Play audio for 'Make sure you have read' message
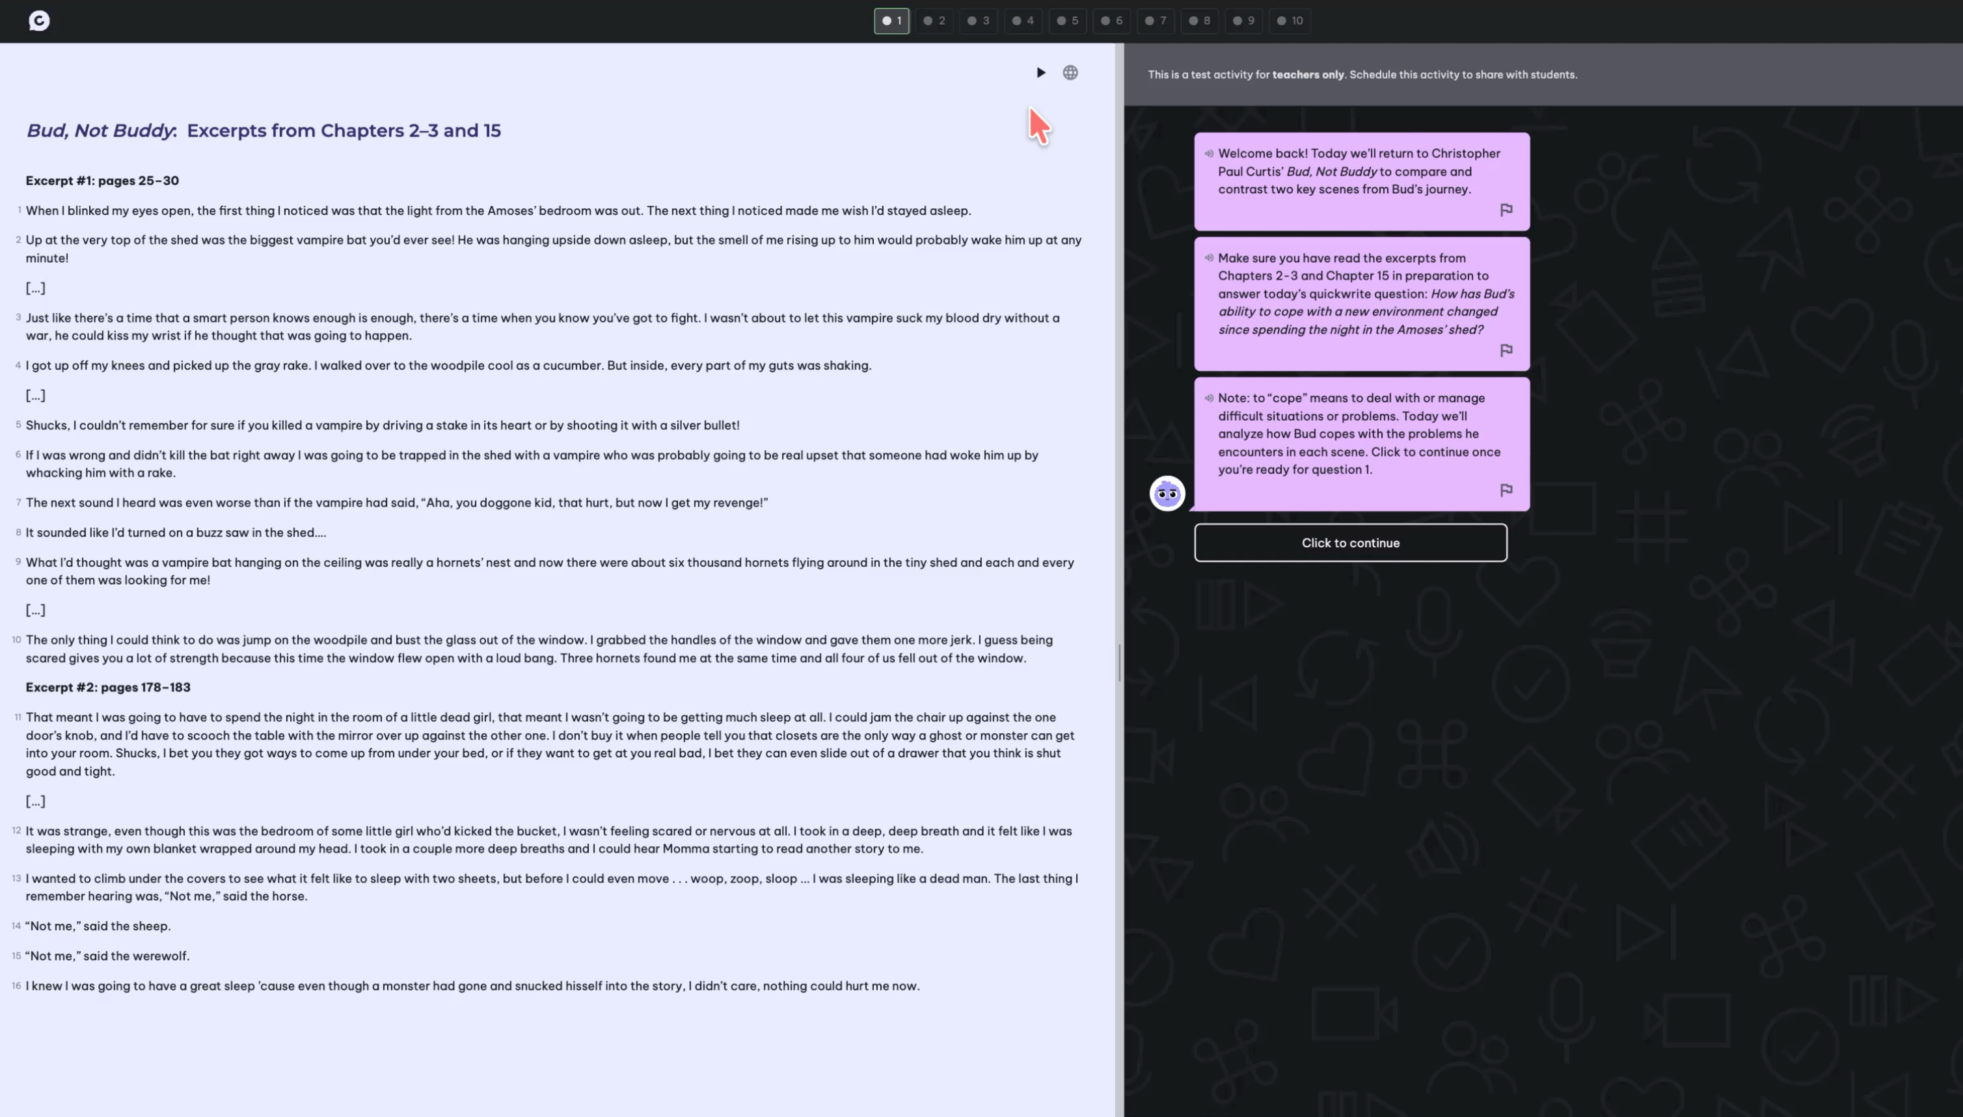This screenshot has width=1963, height=1117. tap(1209, 258)
